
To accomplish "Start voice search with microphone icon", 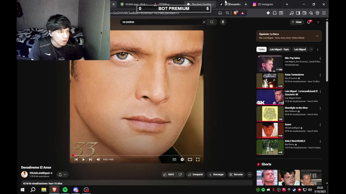I will [223, 22].
